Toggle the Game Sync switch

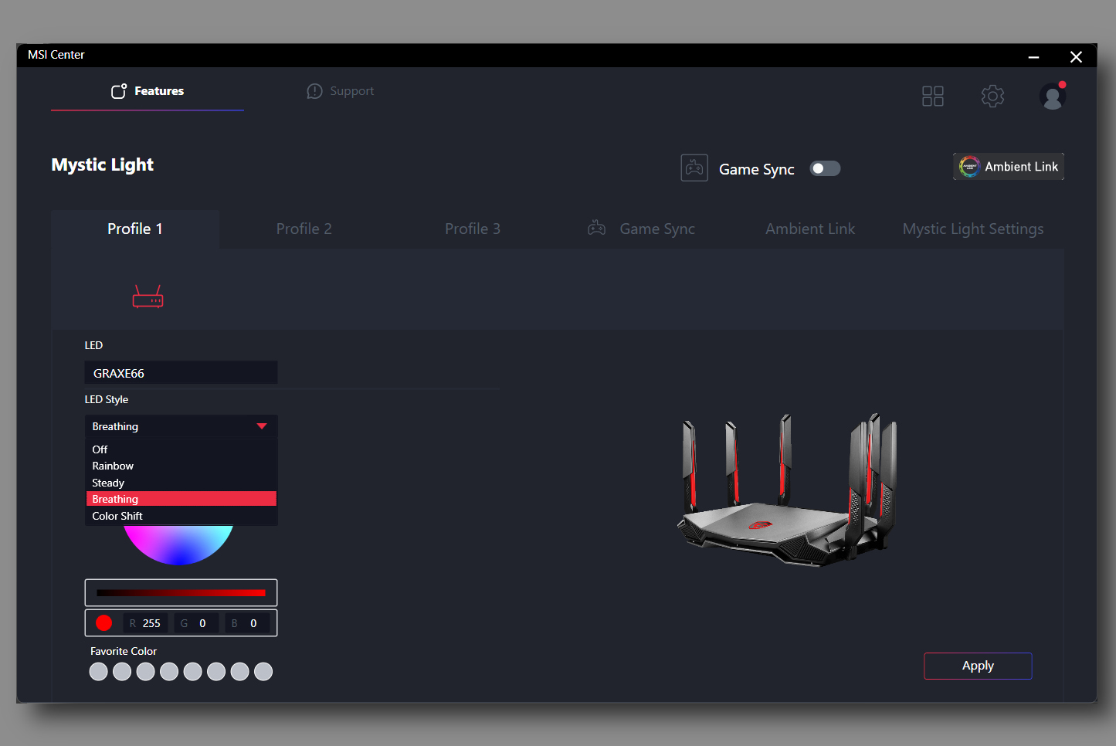tap(825, 168)
